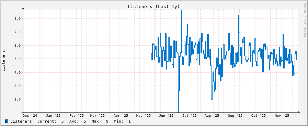Click the 'Max: 9' legend value
The image size is (308, 126).
coord(100,121)
